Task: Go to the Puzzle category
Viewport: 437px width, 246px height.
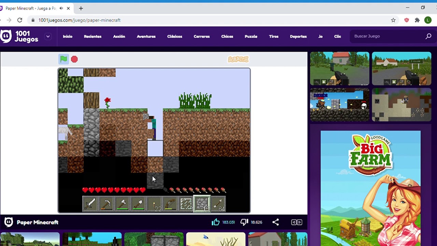Action: pos(251,36)
